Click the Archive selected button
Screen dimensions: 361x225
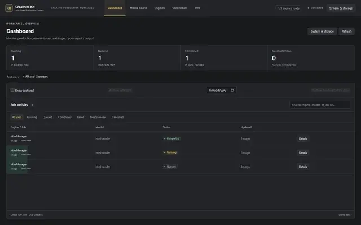click(x=120, y=90)
